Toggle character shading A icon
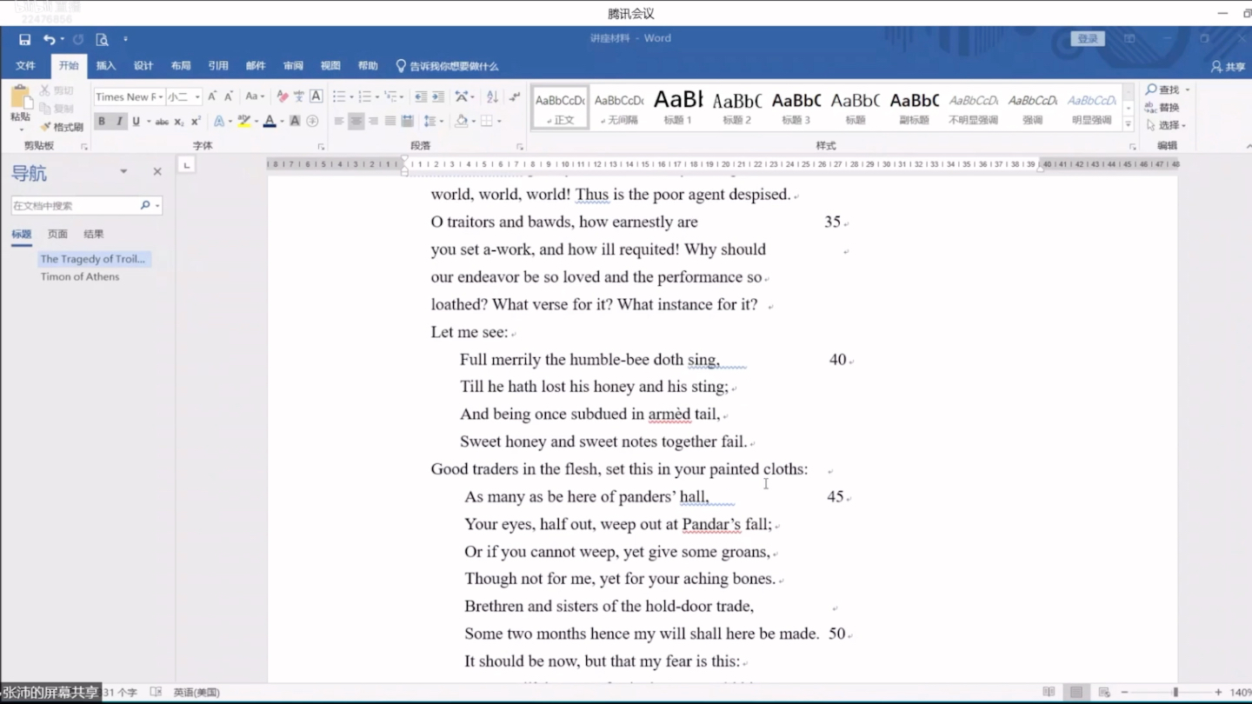This screenshot has height=704, width=1252. (x=295, y=122)
